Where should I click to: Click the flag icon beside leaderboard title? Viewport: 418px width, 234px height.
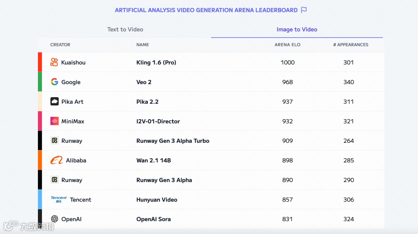[304, 10]
